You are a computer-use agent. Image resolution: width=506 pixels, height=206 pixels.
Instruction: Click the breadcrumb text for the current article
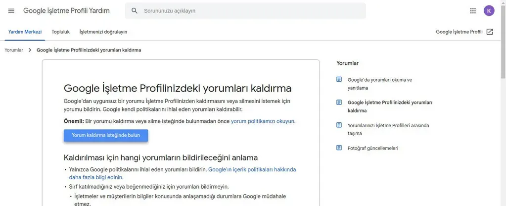coord(89,50)
